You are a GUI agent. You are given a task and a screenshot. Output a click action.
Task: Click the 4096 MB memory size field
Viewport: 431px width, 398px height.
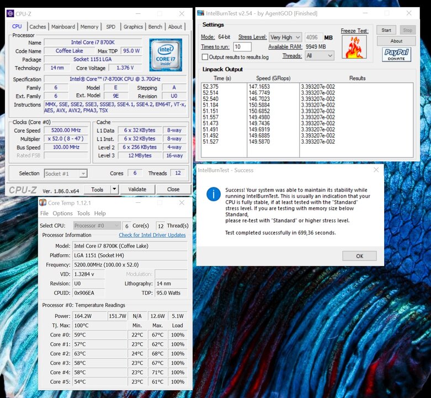[313, 37]
